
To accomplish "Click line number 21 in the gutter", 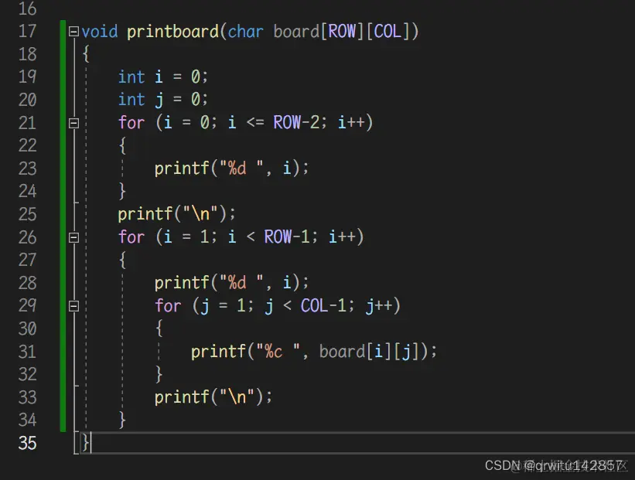I will click(28, 123).
